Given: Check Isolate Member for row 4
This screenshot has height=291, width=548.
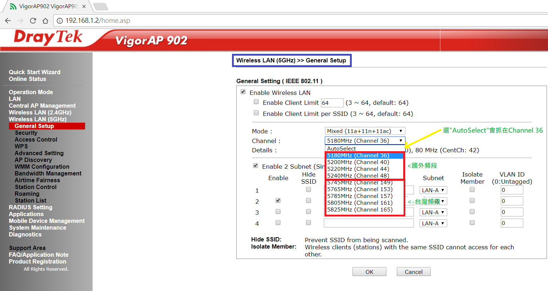Looking at the screenshot, I should tap(472, 223).
